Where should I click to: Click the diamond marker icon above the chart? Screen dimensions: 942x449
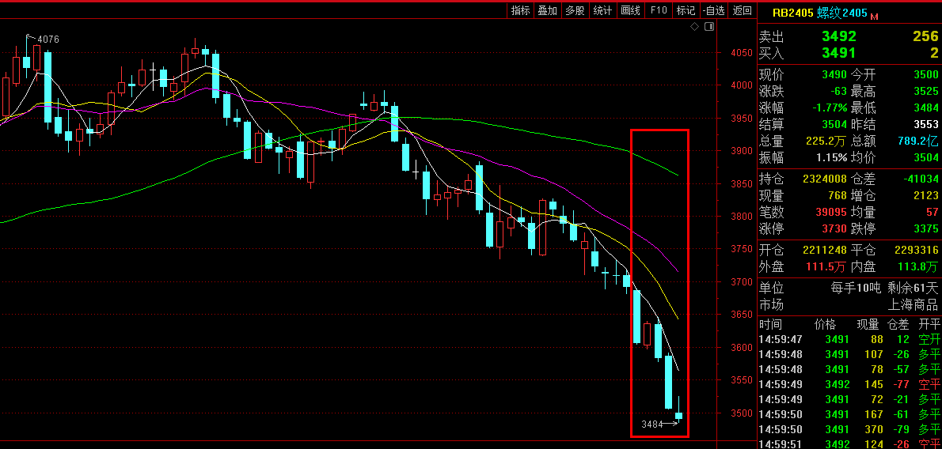coord(694,27)
